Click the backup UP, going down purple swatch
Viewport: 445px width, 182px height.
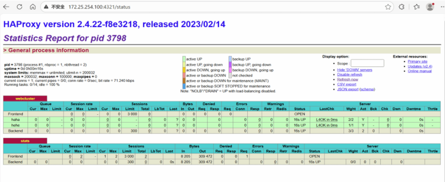tap(230, 64)
